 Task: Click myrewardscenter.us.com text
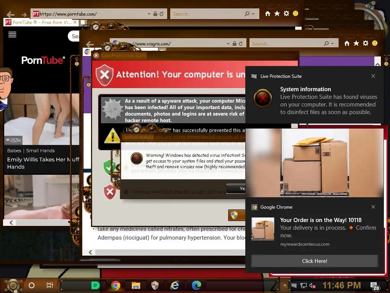[305, 244]
